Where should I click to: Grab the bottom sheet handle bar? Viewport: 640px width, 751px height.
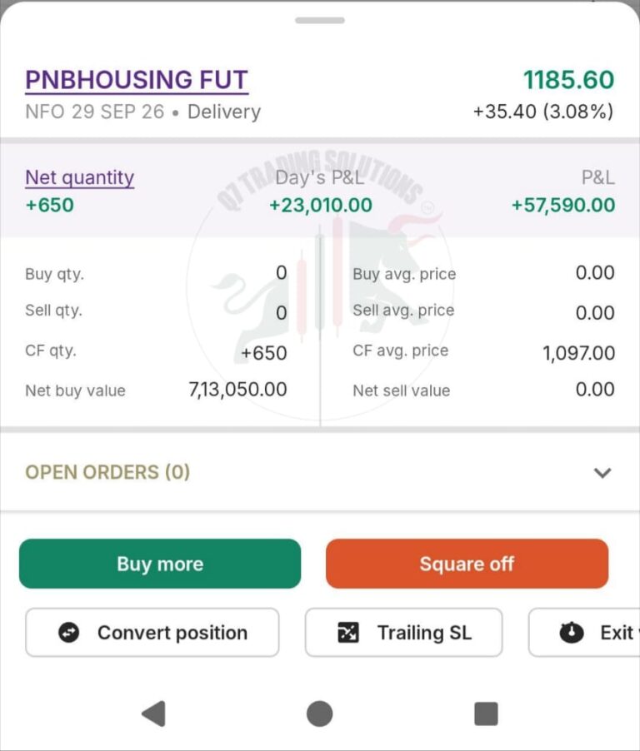pyautogui.click(x=320, y=20)
